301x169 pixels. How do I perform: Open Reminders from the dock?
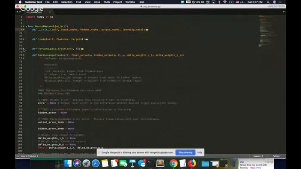[114, 163]
